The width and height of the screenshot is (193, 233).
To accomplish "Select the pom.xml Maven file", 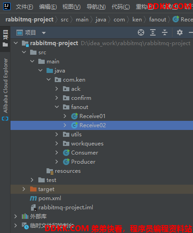I will [50, 198].
